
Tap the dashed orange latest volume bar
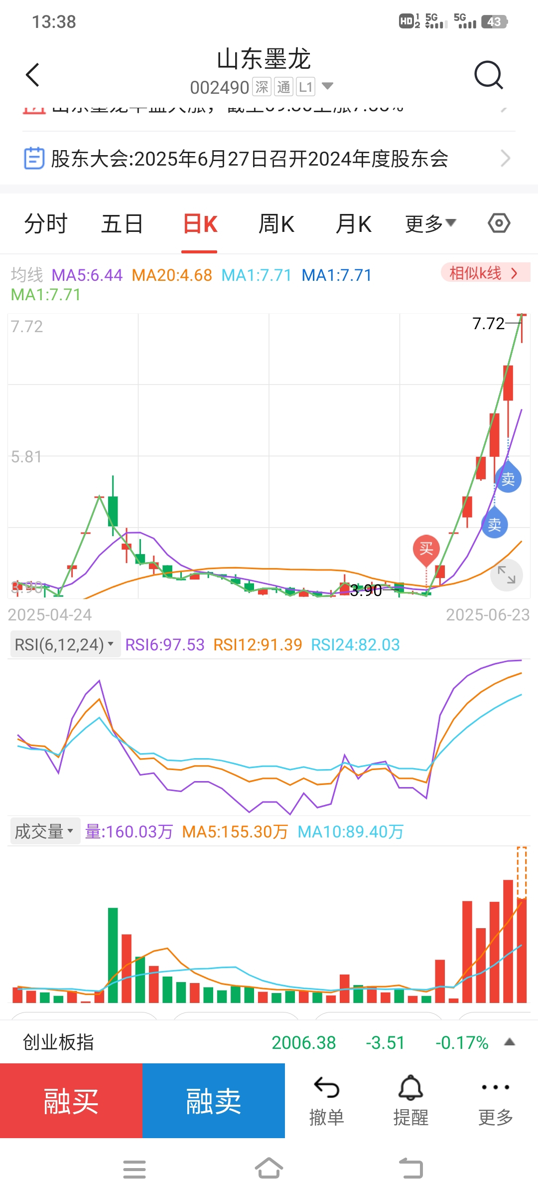coord(522,872)
